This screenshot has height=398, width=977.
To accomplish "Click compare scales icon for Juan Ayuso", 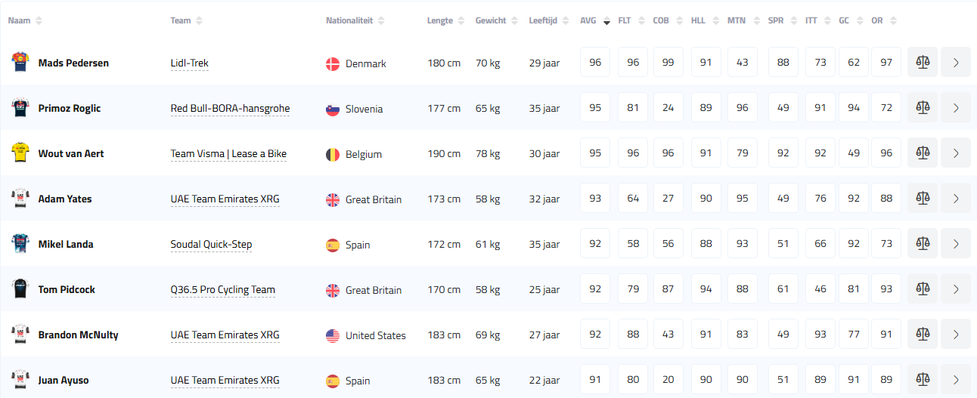I will [x=922, y=380].
